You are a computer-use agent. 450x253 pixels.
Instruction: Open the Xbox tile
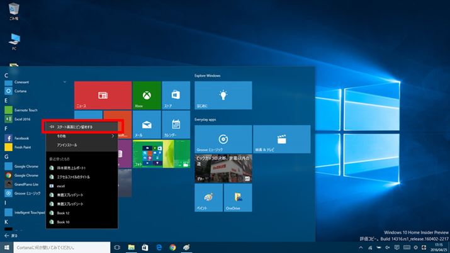[x=147, y=95]
